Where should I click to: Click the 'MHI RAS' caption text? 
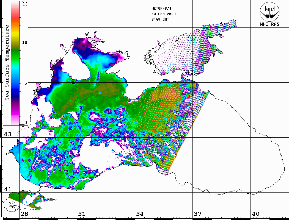tap(270, 24)
